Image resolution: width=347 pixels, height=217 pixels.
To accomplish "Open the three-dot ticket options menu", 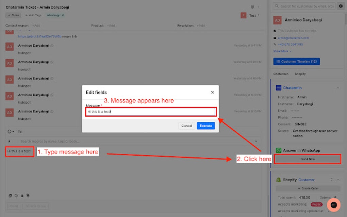I will click(259, 7).
